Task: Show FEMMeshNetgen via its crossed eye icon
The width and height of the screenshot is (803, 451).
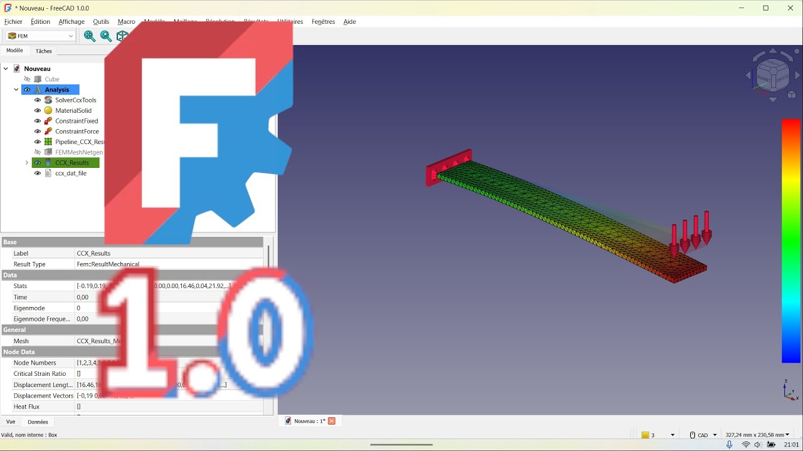Action: coord(38,152)
